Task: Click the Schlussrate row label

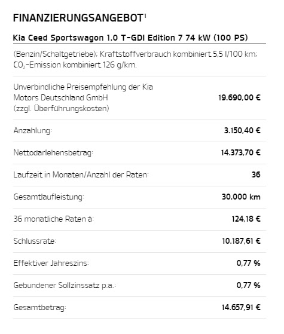Action: (x=35, y=241)
